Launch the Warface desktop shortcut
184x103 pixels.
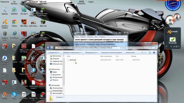click(33, 59)
